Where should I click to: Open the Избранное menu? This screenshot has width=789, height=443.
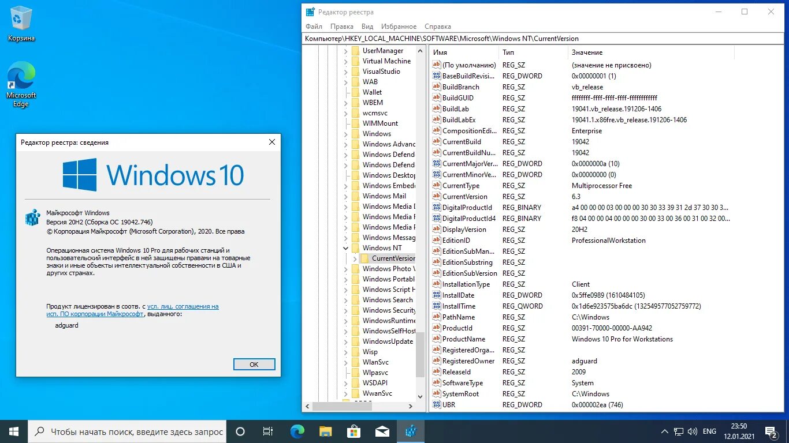tap(399, 27)
